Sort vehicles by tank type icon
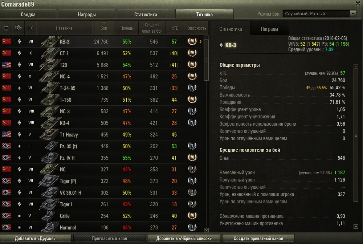The height and width of the screenshot is (244, 363). (19, 28)
